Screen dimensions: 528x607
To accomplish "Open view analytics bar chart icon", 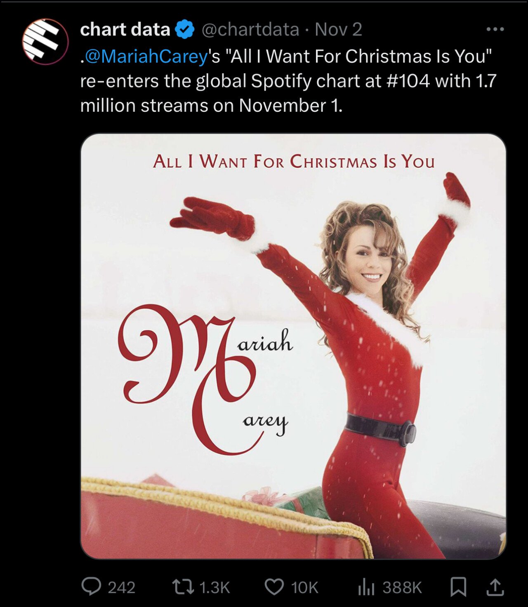I will coord(366,587).
